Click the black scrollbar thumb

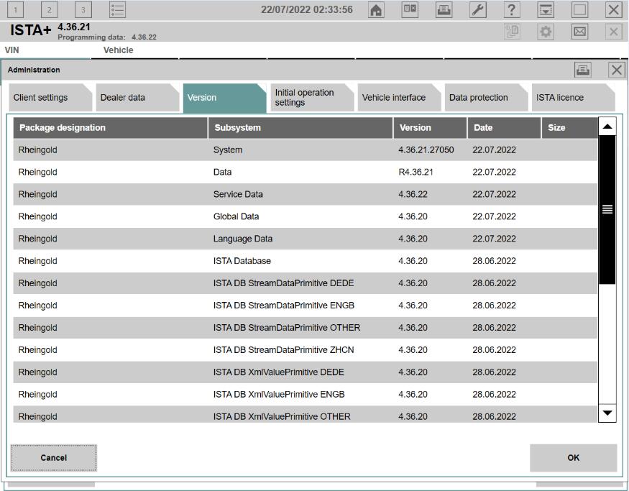coord(607,210)
